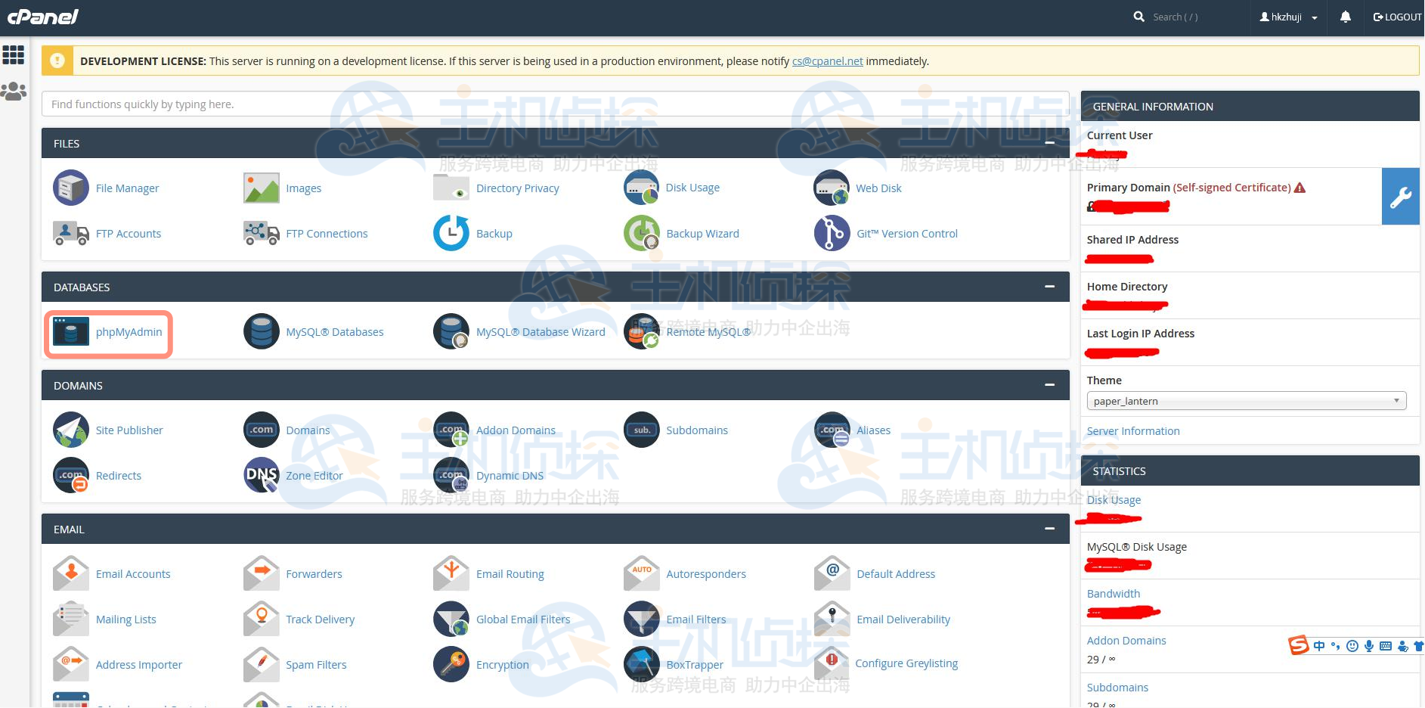
Task: Expand the hkzhuji user menu
Action: 1288,17
